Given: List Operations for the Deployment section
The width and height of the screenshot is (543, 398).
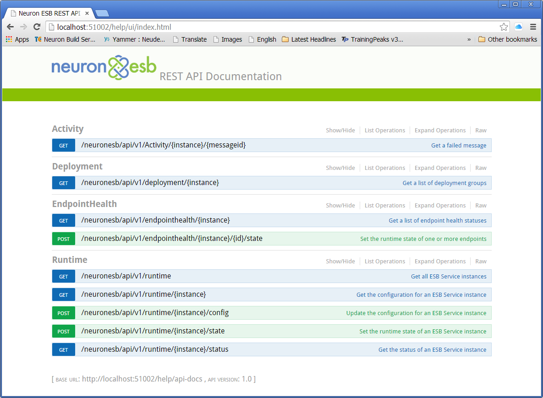Looking at the screenshot, I should point(385,168).
